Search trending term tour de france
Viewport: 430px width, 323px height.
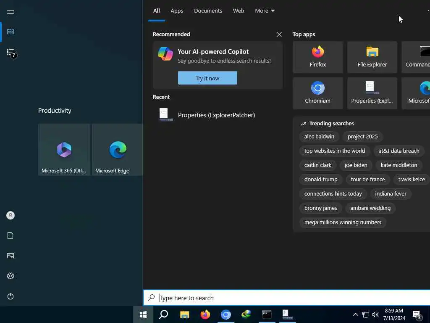[x=368, y=179]
